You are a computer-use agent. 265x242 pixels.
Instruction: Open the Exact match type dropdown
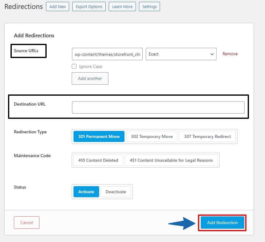181,54
